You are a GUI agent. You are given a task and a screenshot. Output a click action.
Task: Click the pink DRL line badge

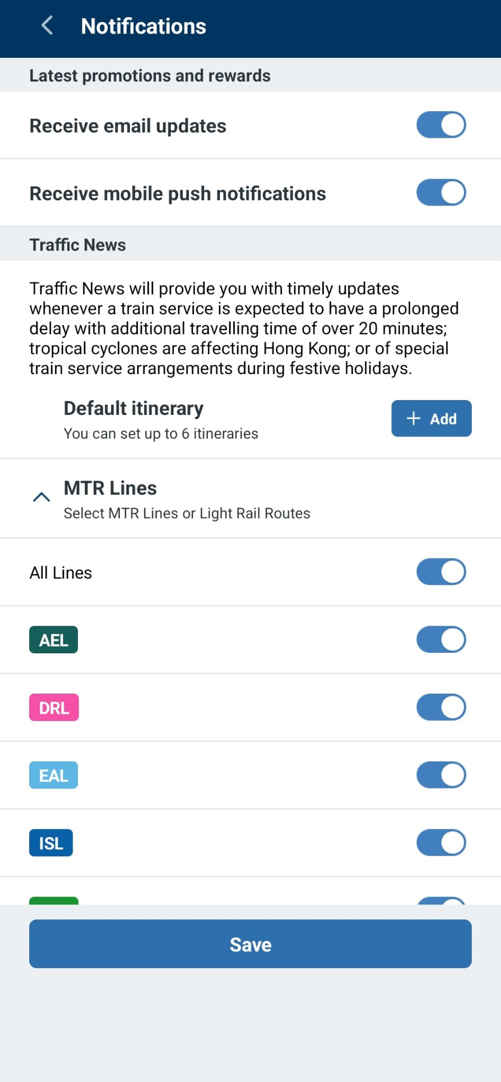tap(54, 707)
